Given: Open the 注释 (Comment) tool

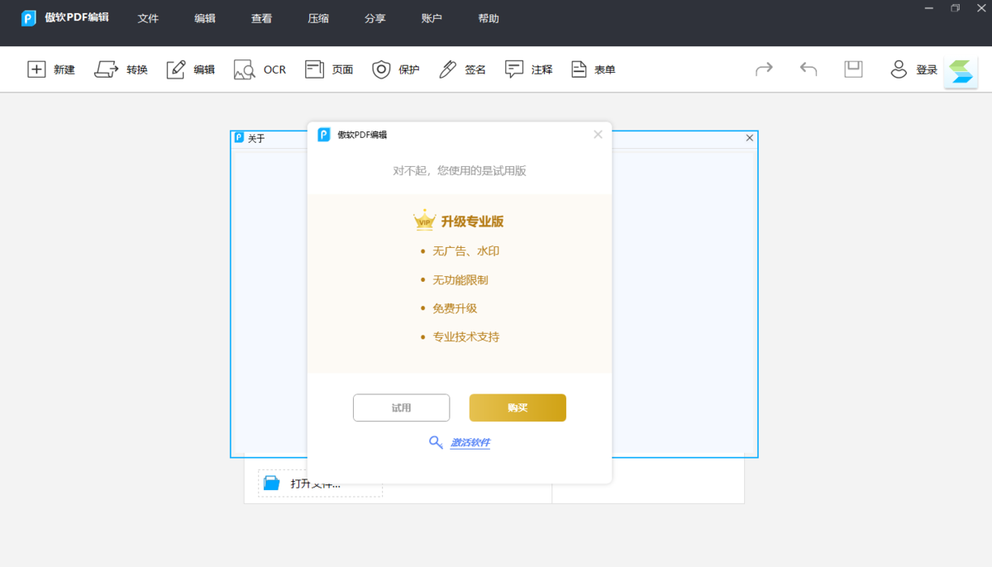Looking at the screenshot, I should (528, 69).
